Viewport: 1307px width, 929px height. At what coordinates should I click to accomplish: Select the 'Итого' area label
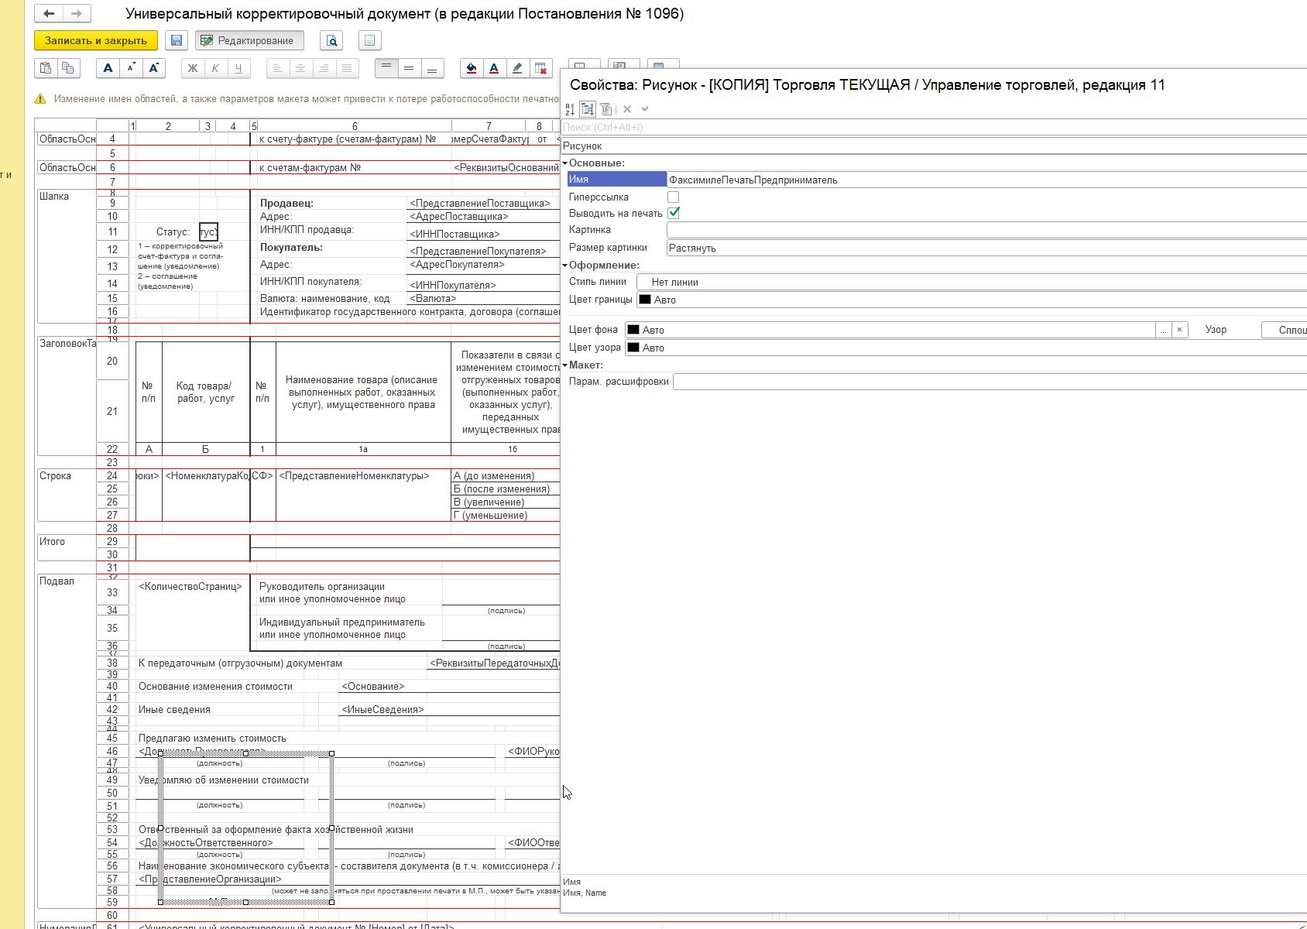pos(52,542)
